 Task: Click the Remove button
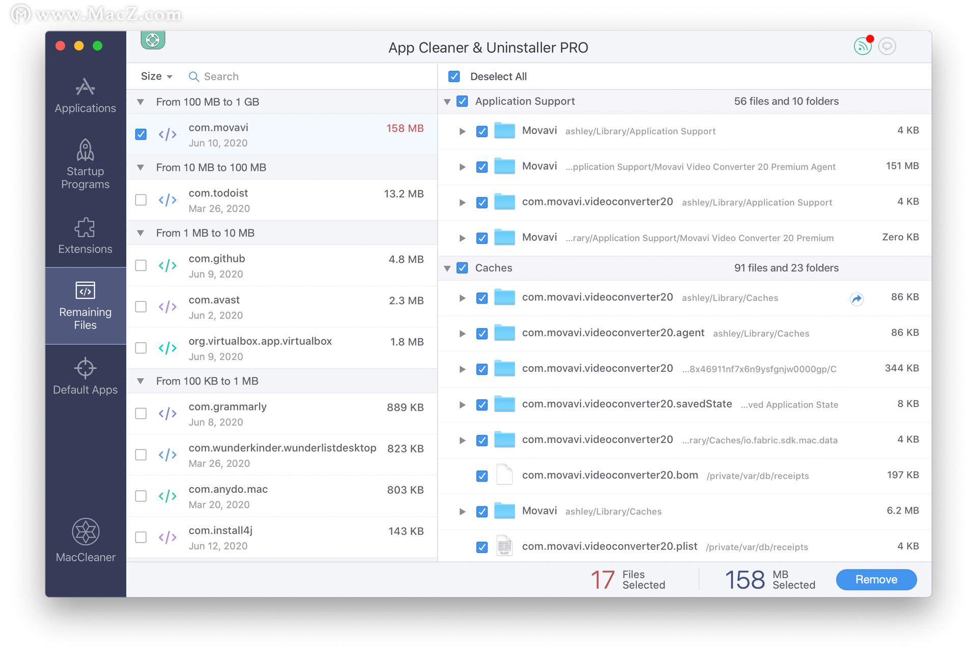(x=876, y=580)
